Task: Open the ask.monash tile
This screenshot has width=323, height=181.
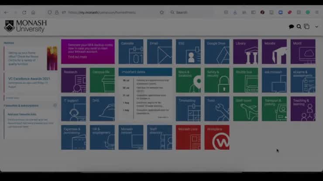Action: (x=274, y=80)
